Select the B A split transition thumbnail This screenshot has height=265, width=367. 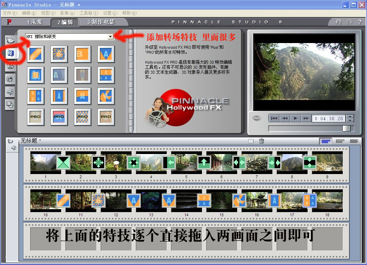click(36, 96)
